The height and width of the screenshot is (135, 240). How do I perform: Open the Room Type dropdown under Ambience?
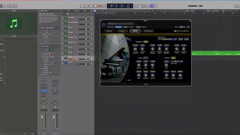point(177,61)
